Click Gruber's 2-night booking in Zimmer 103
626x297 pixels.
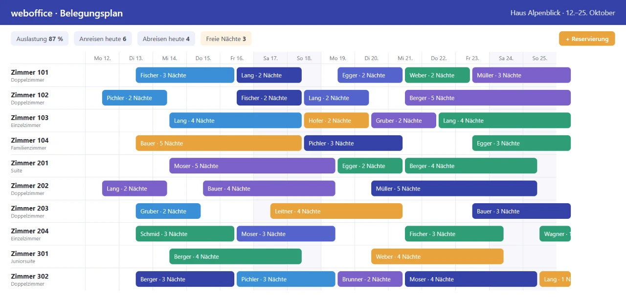pos(403,121)
